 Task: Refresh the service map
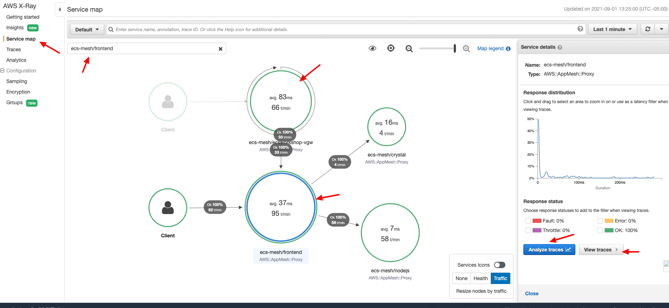click(648, 29)
